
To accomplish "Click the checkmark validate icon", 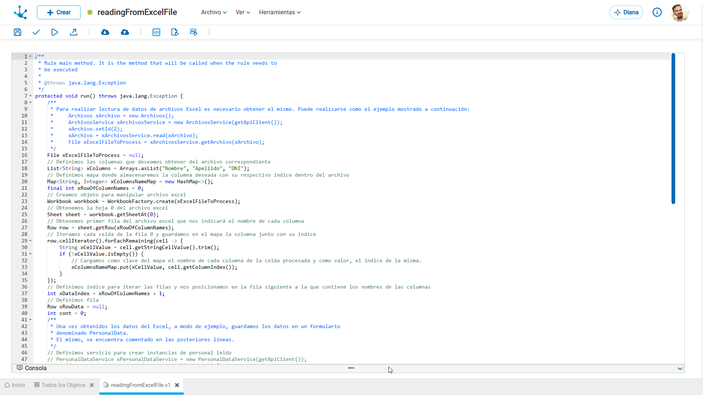I will pyautogui.click(x=36, y=32).
